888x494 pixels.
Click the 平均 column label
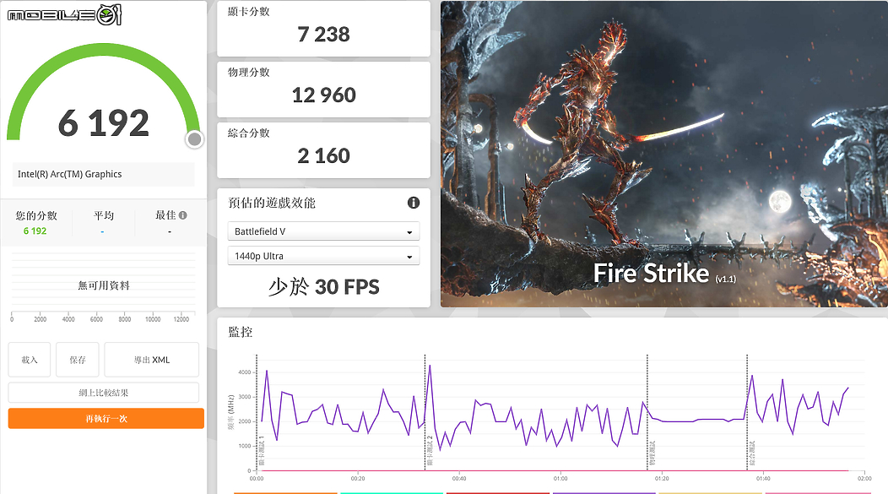104,215
